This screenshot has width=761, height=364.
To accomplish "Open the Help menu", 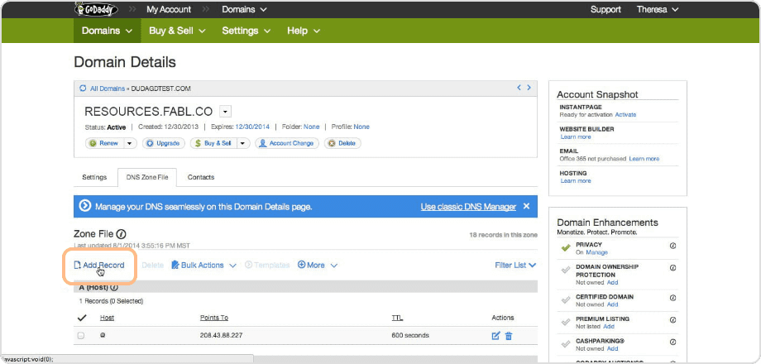I will 304,31.
